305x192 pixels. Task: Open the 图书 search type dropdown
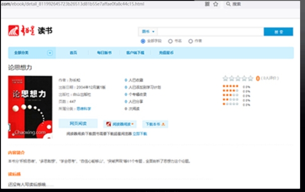pyautogui.click(x=148, y=31)
